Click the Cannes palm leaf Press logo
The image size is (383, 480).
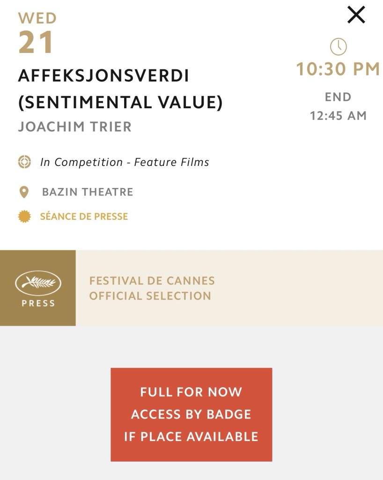coord(38,282)
